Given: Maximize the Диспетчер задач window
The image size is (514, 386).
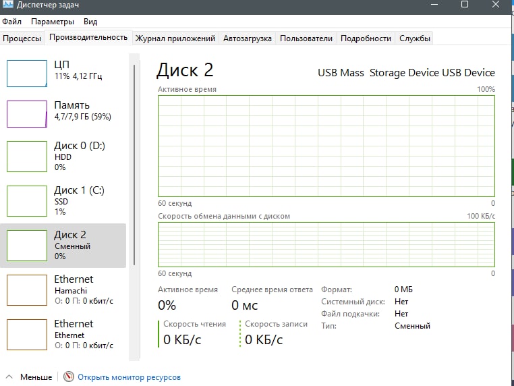Looking at the screenshot, I should [465, 4].
